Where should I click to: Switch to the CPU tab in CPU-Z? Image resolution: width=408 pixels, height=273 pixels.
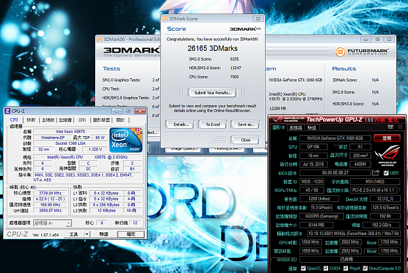(14, 120)
